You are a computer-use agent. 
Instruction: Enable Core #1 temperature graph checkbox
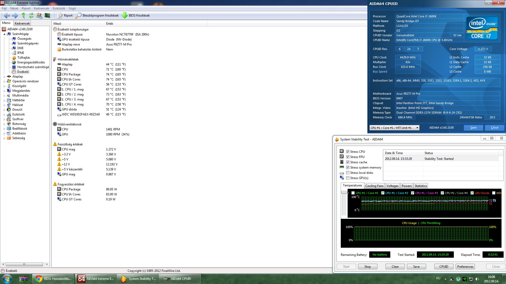click(x=353, y=193)
